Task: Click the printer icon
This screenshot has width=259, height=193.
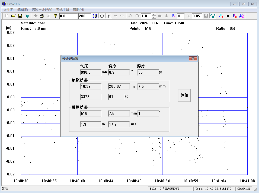Action: [42, 16]
